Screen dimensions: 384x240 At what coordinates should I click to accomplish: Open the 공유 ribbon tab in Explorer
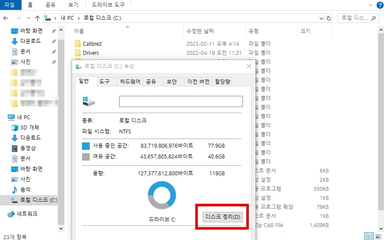coord(50,5)
